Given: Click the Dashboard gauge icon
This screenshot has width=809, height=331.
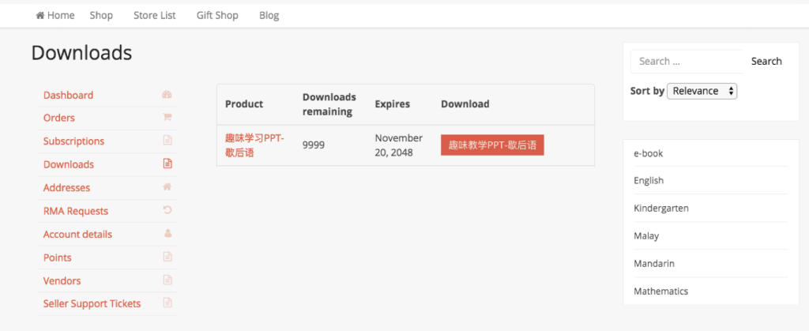Looking at the screenshot, I should tap(167, 95).
